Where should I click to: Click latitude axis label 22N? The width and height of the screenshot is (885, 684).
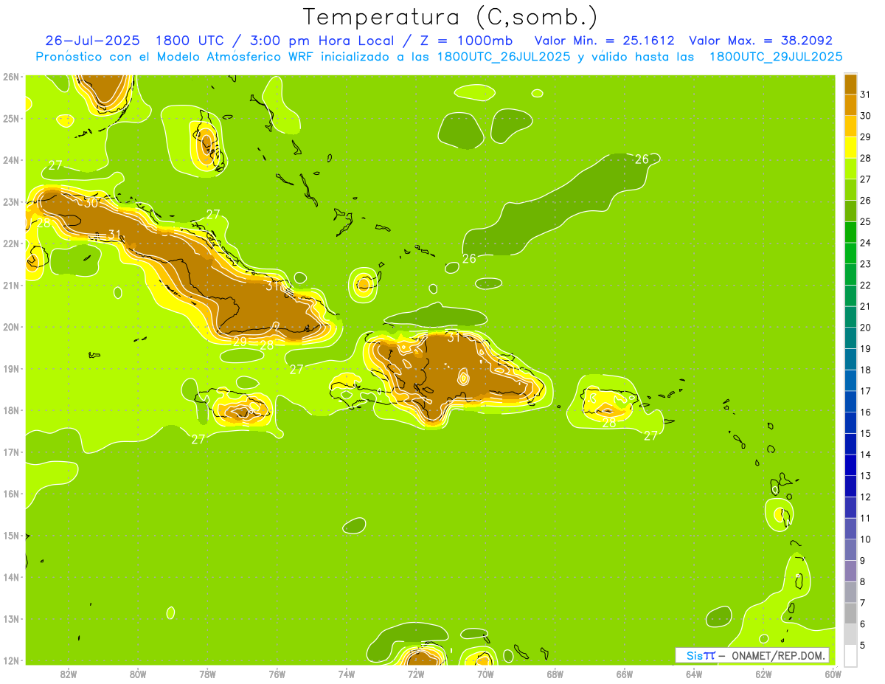tap(11, 243)
